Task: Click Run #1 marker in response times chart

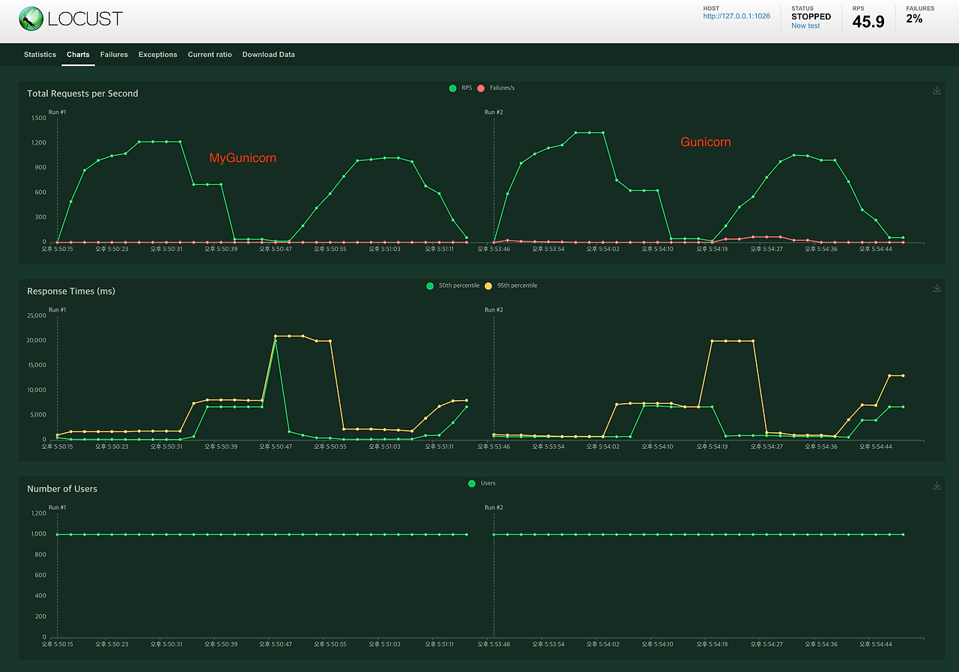Action: (57, 310)
